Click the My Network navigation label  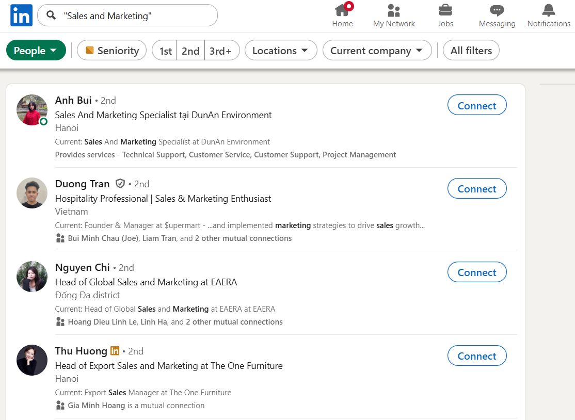coord(394,23)
